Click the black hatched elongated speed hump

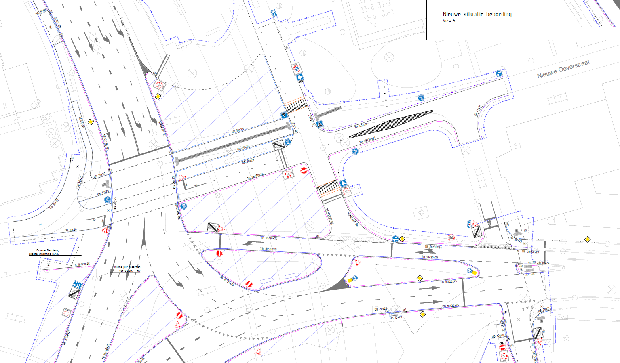(391, 124)
